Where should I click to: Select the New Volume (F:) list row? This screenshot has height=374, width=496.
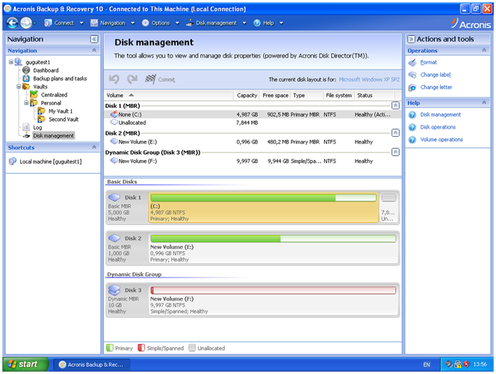252,161
